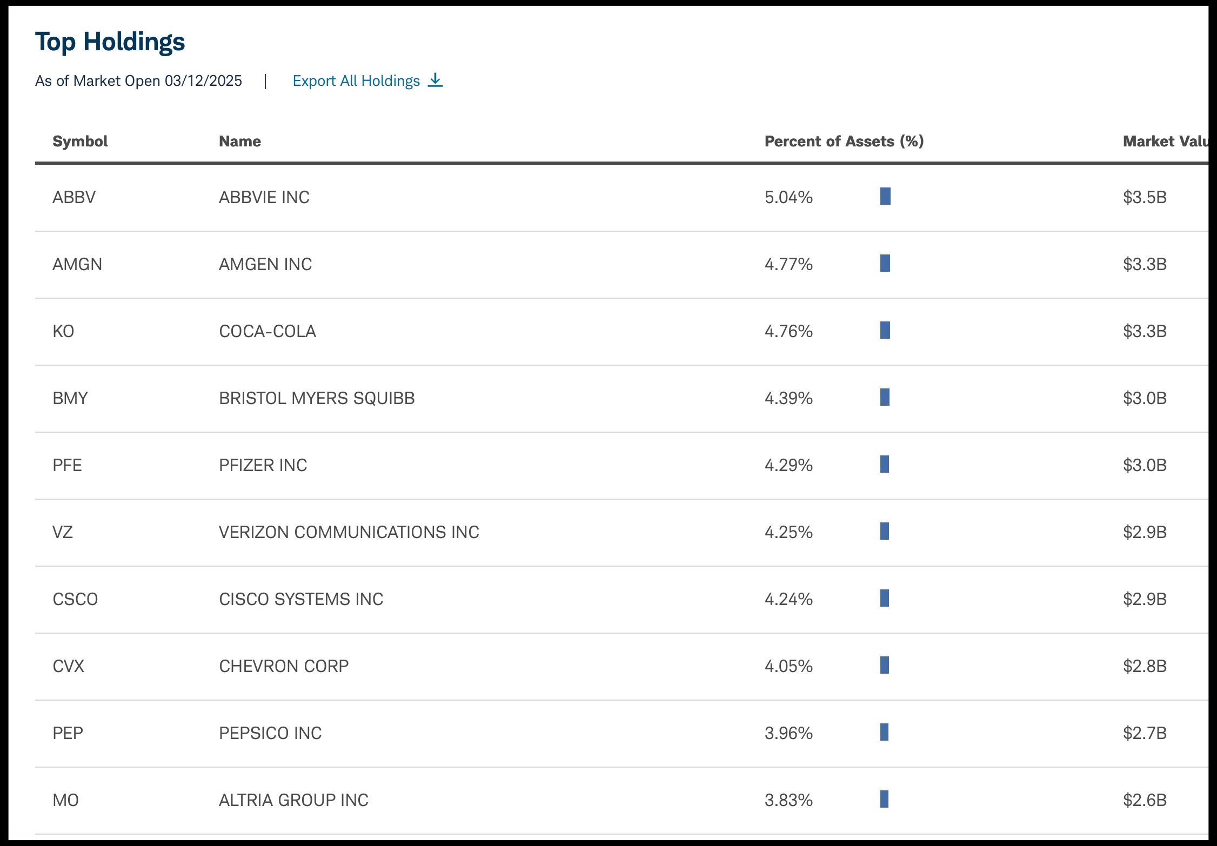Click the ALTRIA GROUP INC name
The width and height of the screenshot is (1217, 846).
[x=293, y=800]
